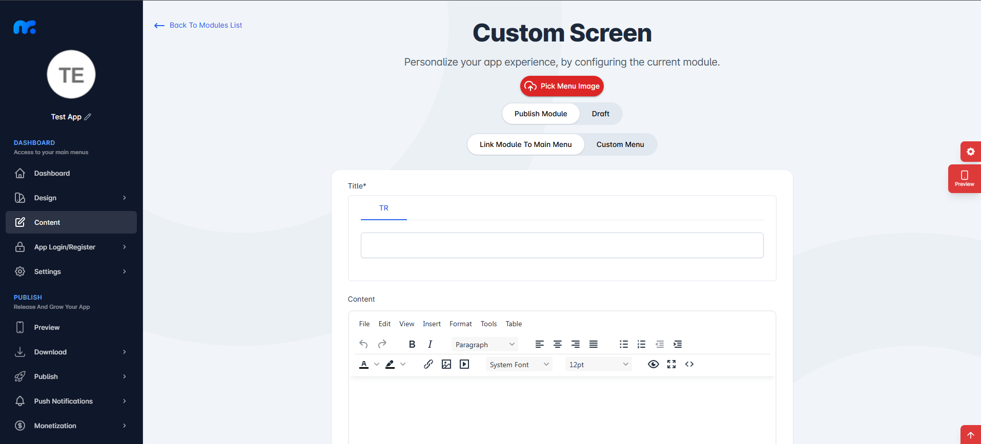Viewport: 981px width, 444px height.
Task: Click the Pick Menu Image button
Action: [x=562, y=86]
